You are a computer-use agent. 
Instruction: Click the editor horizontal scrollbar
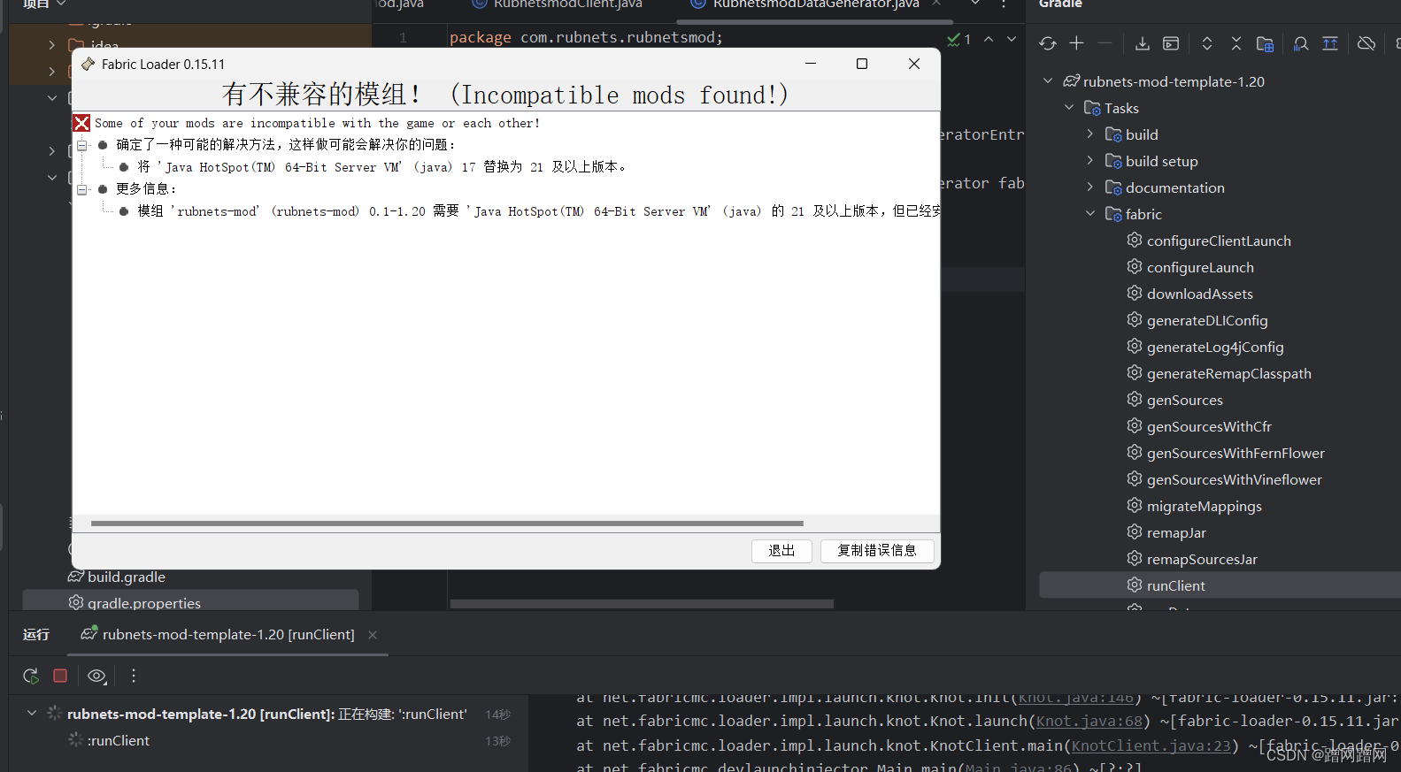tap(642, 604)
